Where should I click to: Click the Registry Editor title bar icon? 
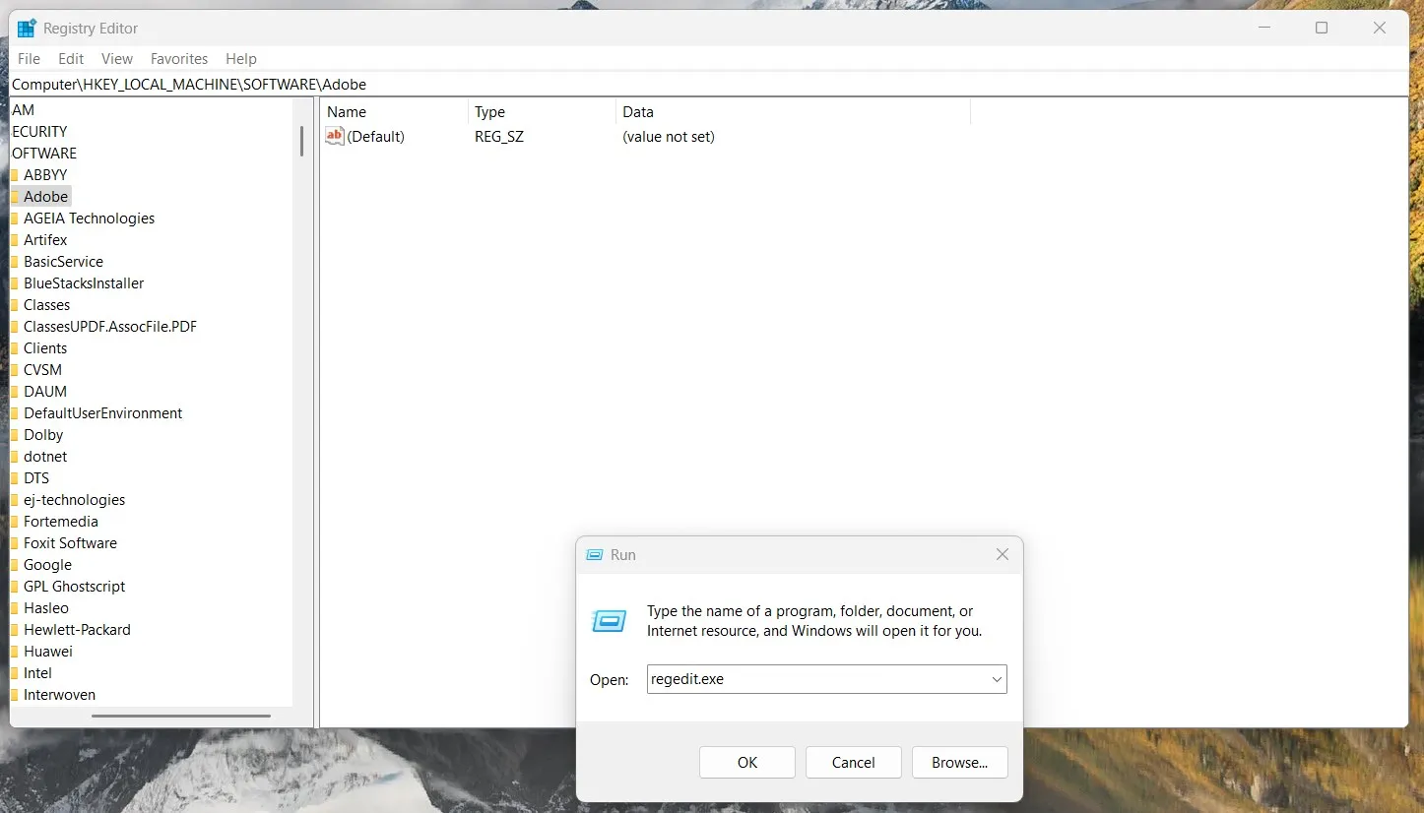click(x=26, y=28)
